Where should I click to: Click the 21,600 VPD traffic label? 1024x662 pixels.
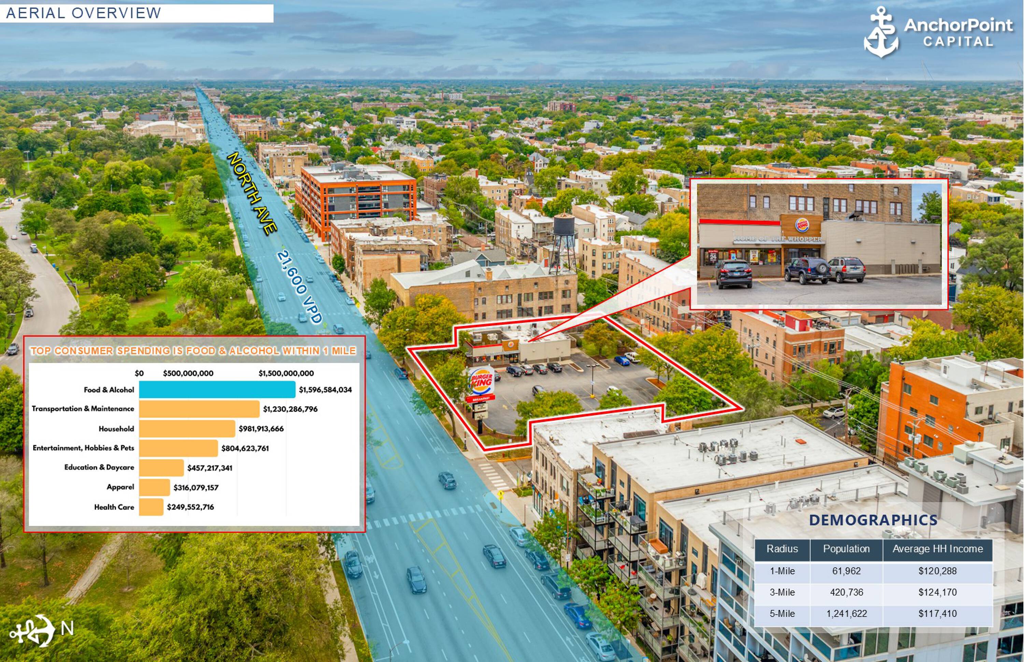coord(299,287)
